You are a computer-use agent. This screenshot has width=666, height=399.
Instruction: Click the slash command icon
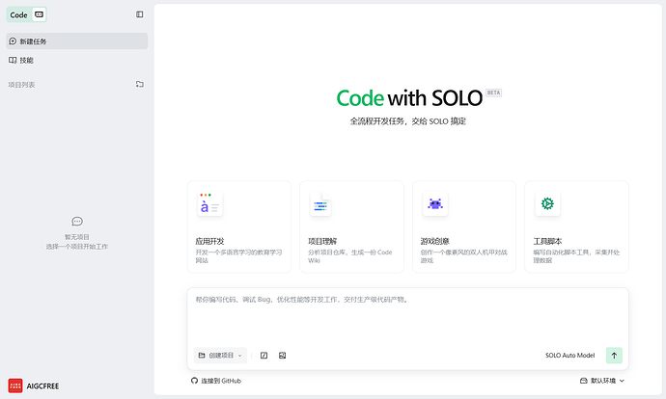tap(264, 356)
